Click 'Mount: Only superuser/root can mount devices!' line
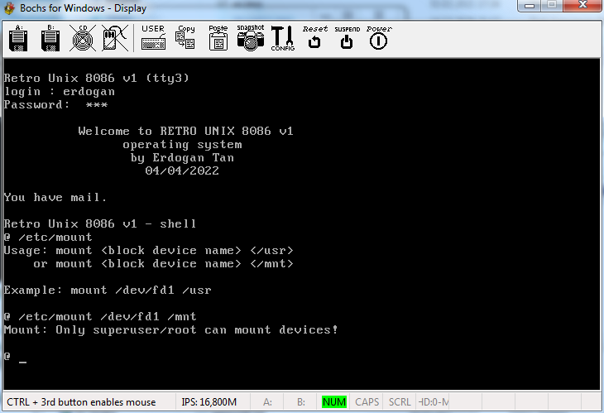604x413 pixels. pos(170,329)
